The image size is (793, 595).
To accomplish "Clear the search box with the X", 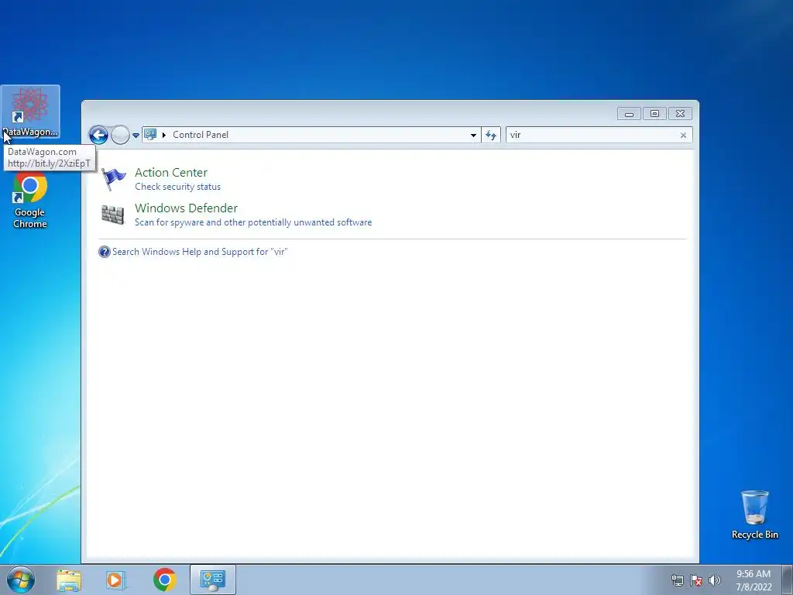I will click(x=683, y=135).
